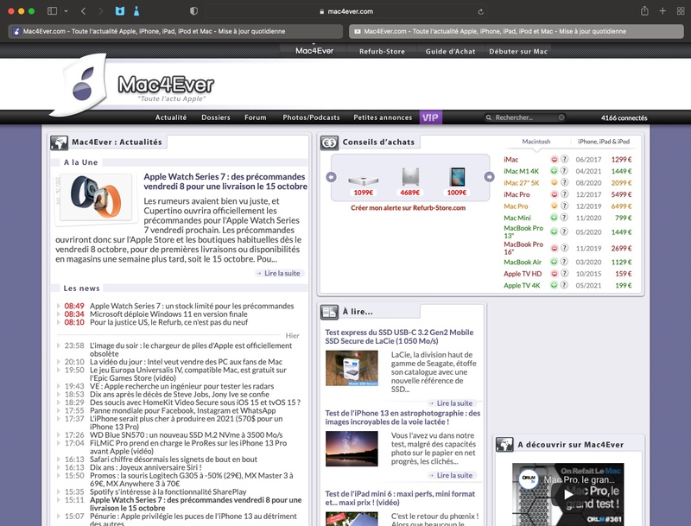Viewport: 691px width, 526px height.
Task: Show next refurb products with right arrow
Action: click(489, 177)
